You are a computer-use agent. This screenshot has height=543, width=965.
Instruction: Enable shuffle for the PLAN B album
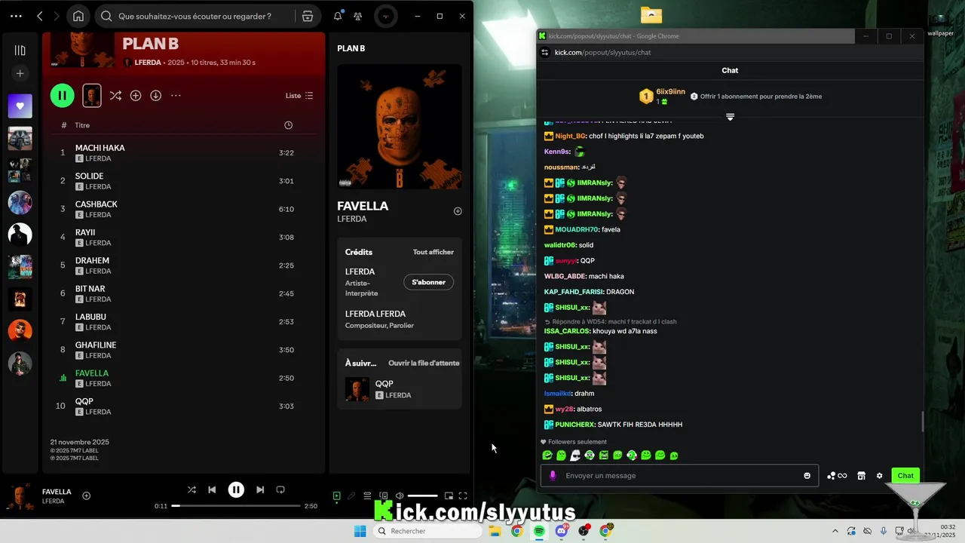[115, 96]
